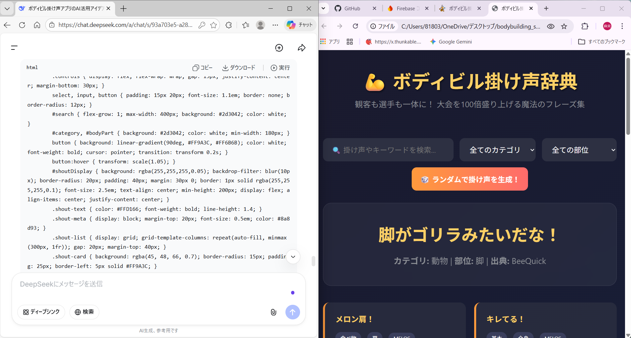
Task: Open Google Gemini bookmark link
Action: pyautogui.click(x=451, y=42)
